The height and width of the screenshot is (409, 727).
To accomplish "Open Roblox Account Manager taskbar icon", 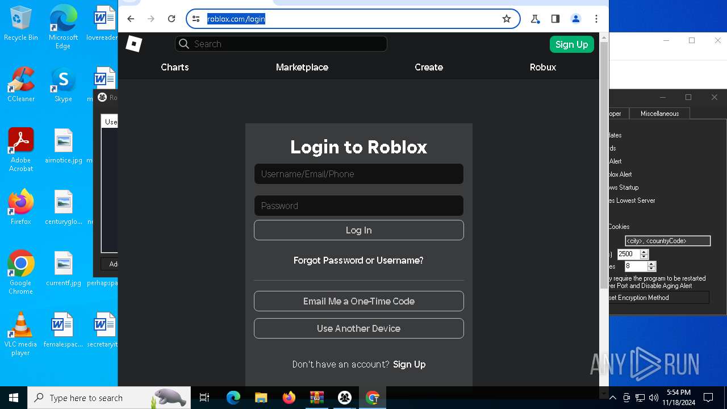I will (344, 398).
